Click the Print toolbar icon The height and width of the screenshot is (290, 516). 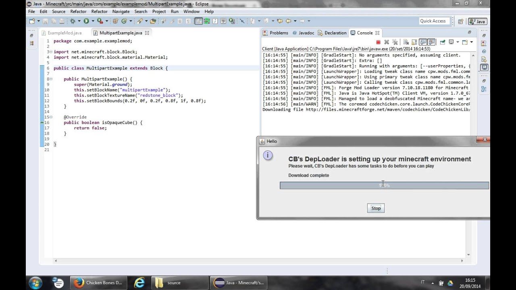coord(62,21)
